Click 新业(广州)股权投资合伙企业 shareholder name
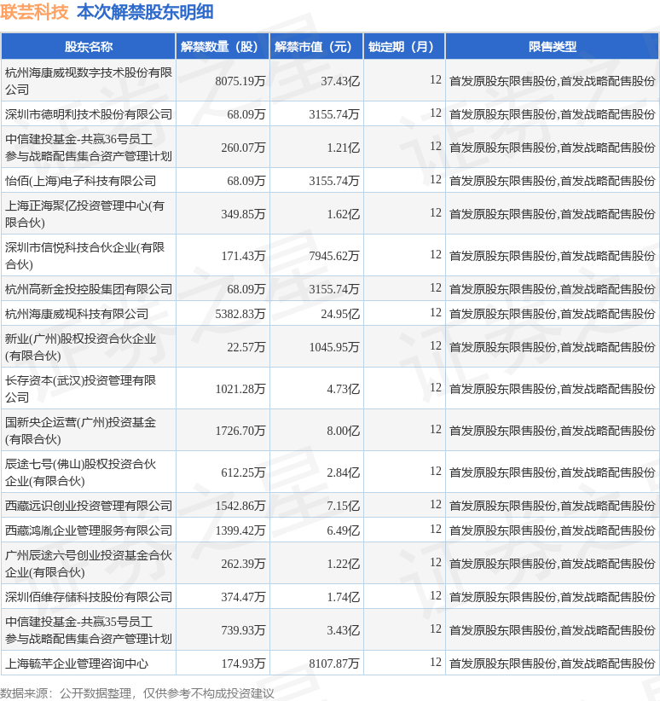 (x=80, y=347)
